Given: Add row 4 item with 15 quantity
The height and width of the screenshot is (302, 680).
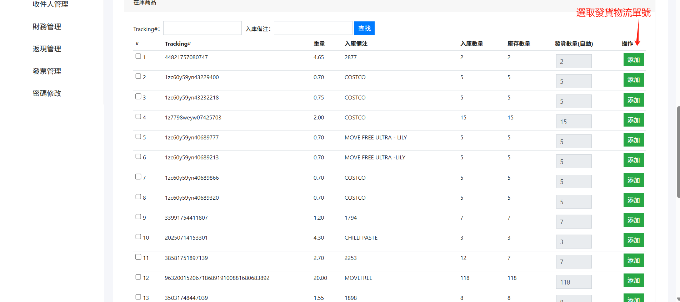Looking at the screenshot, I should 633,120.
